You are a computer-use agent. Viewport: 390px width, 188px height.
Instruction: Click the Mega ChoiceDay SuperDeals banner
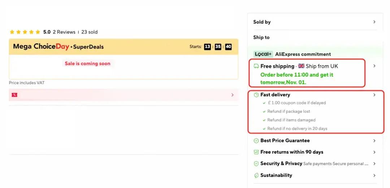58,47
